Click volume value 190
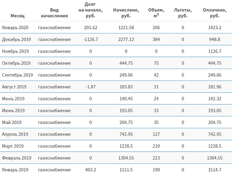The image size is (232, 175). pos(156,170)
